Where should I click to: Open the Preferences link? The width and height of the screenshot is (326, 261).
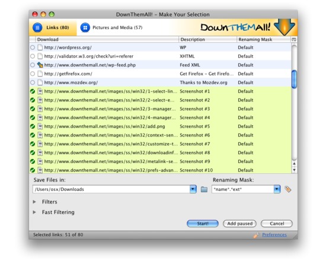pos(274,235)
